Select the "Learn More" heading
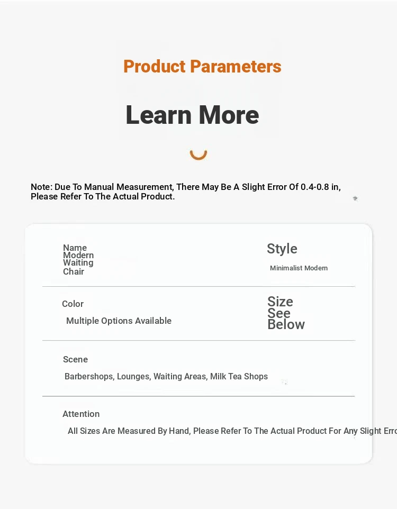Image resolution: width=397 pixels, height=509 pixels. (192, 115)
